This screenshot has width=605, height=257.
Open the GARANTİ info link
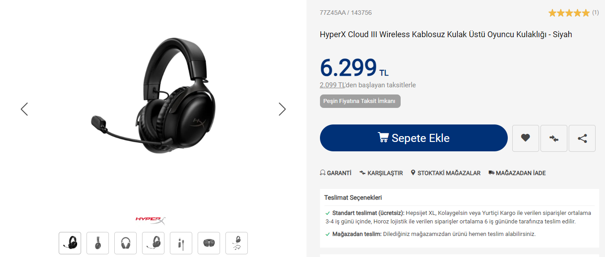coord(335,173)
